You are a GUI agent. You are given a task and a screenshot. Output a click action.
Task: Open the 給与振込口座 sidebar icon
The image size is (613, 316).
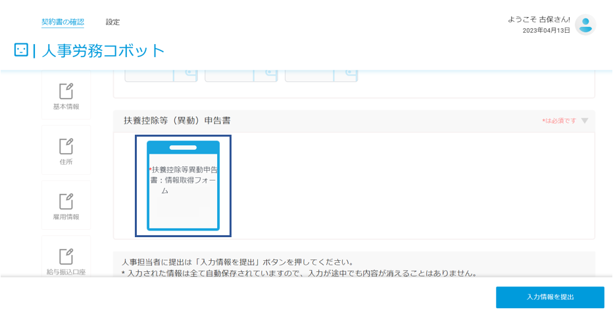[x=66, y=256]
